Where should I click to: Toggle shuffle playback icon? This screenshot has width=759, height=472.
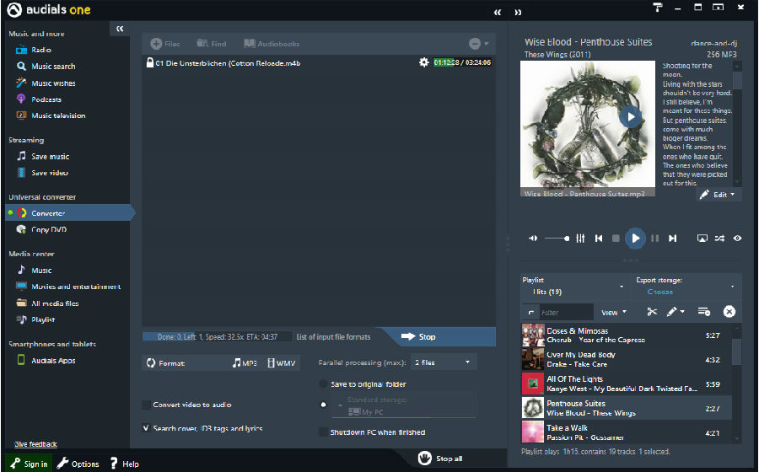point(720,239)
